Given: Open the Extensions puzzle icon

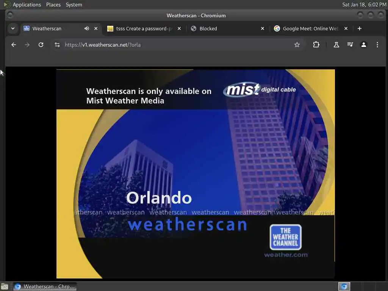Looking at the screenshot, I should click(x=316, y=45).
